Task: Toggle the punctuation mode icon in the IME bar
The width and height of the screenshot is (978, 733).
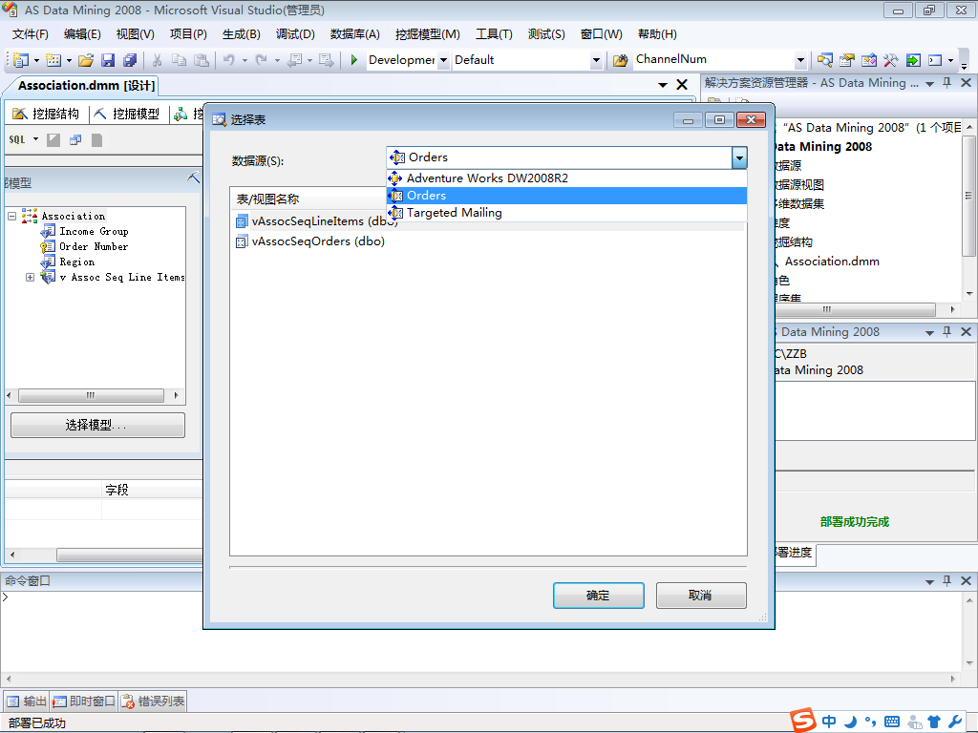Action: click(x=871, y=722)
